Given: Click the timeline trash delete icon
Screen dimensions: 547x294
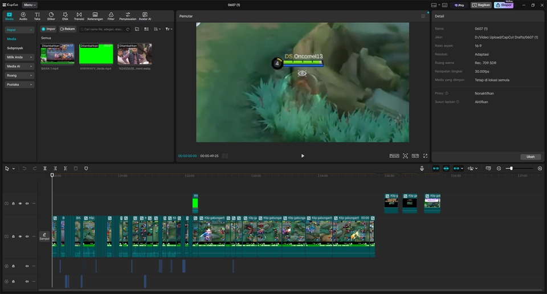Looking at the screenshot, I should [76, 169].
